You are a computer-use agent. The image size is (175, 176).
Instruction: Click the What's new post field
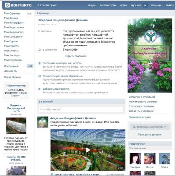coord(81,109)
